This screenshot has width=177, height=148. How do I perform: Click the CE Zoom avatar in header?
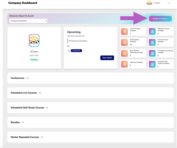149,3
